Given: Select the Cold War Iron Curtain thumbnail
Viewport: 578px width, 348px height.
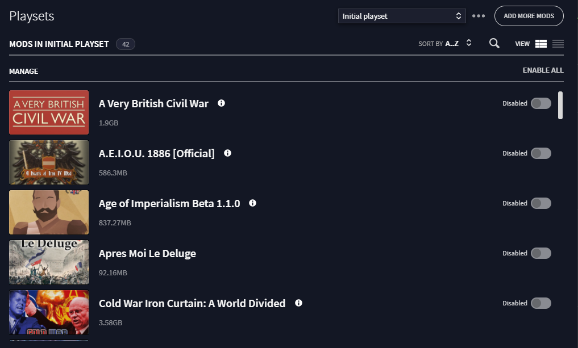Looking at the screenshot, I should [49, 312].
